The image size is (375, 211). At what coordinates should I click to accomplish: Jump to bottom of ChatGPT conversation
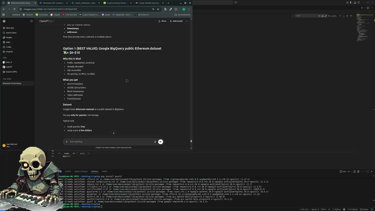(114, 133)
